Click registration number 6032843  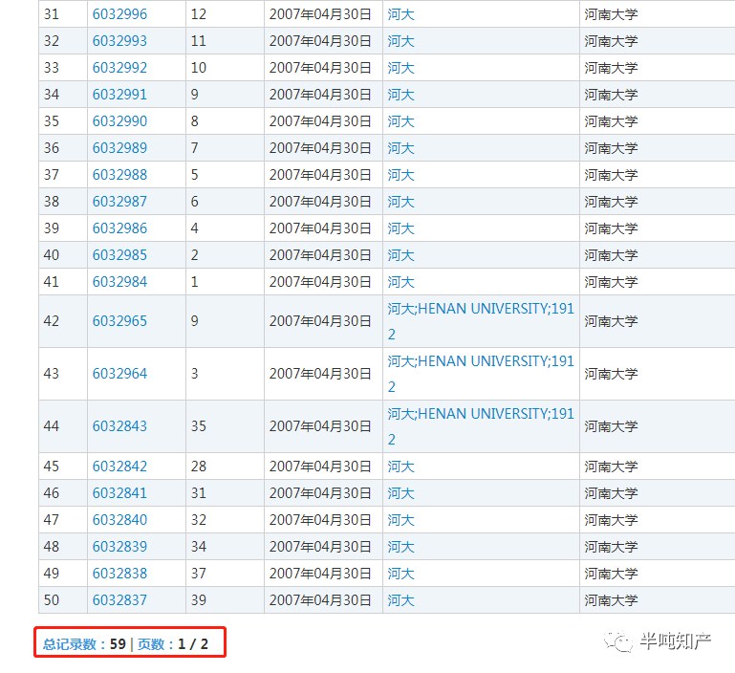[x=119, y=426]
